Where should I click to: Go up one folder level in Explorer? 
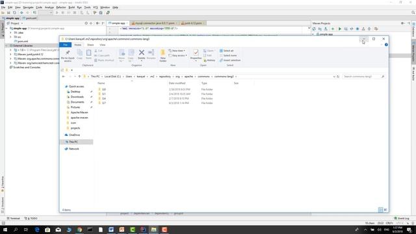(x=79, y=77)
